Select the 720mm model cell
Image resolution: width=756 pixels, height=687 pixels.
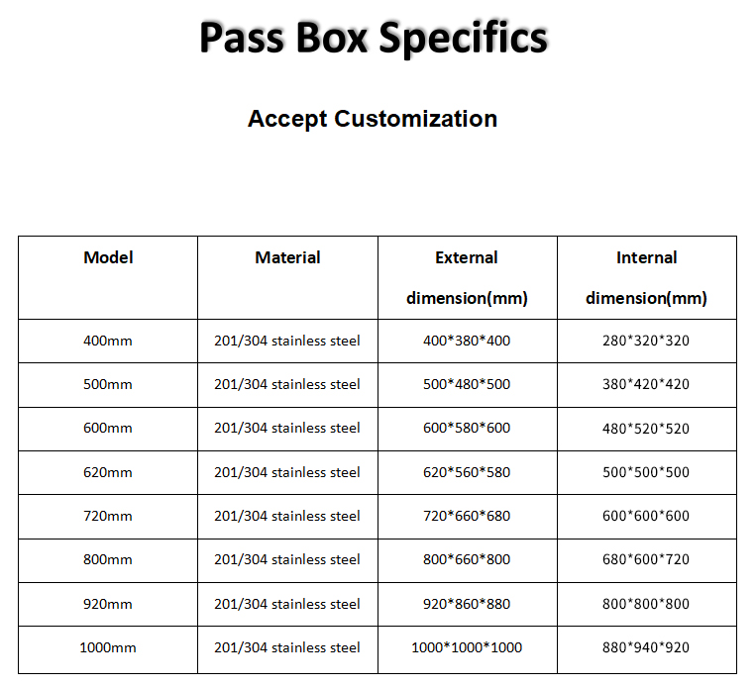pyautogui.click(x=108, y=516)
